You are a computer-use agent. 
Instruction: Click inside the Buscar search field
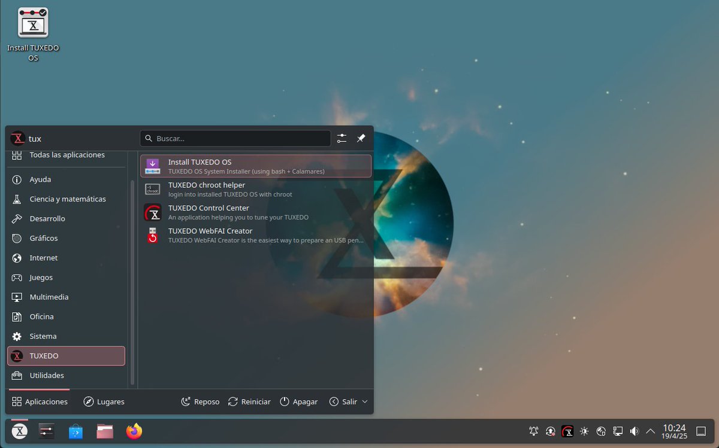tap(235, 138)
